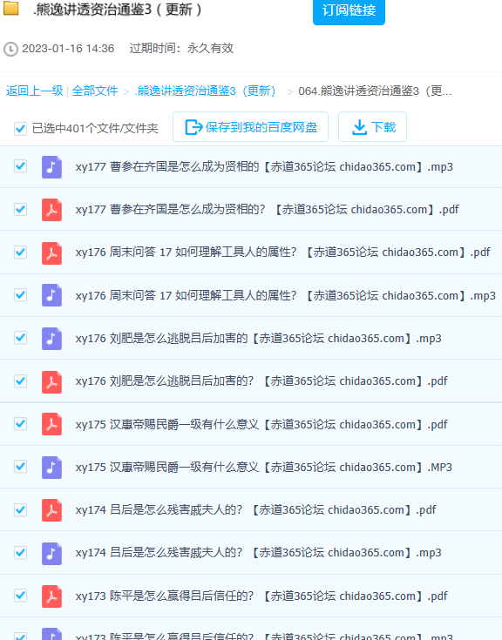Click PDF icon of xy176 周末问答 17 file
This screenshot has height=640, width=502.
click(51, 253)
